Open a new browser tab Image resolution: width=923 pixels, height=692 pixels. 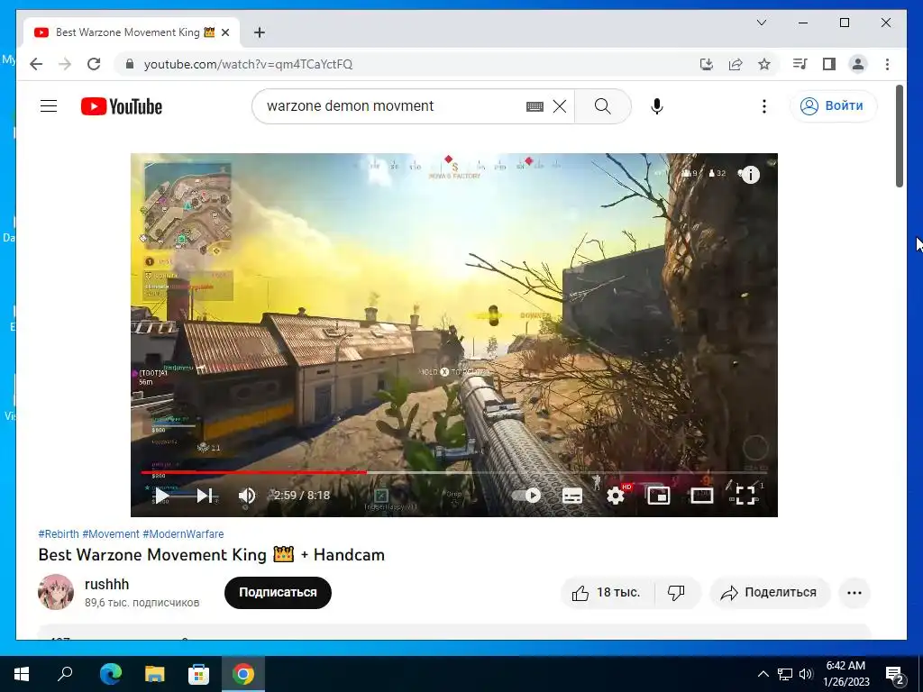[260, 32]
